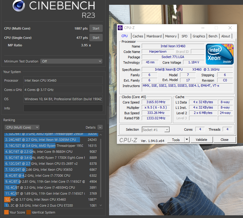This screenshot has width=243, height=218.
Task: Select ranking row Intel Core i9-9880H CPU
Action: point(51,152)
